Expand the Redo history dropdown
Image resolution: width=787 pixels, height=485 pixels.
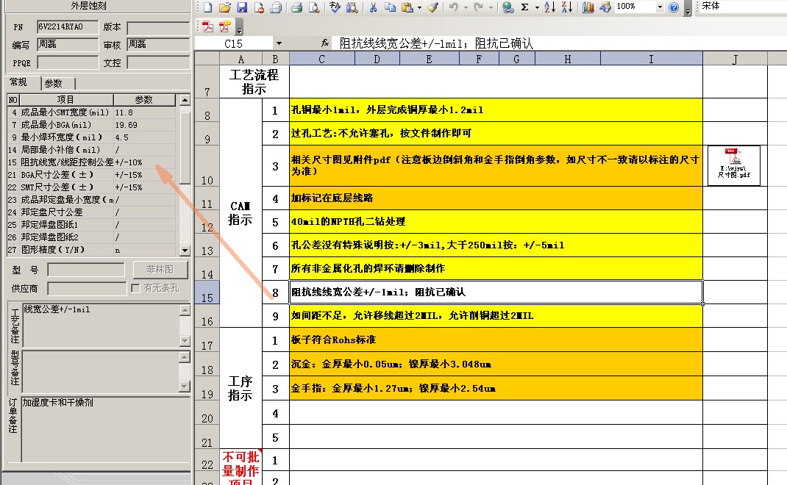pos(491,7)
